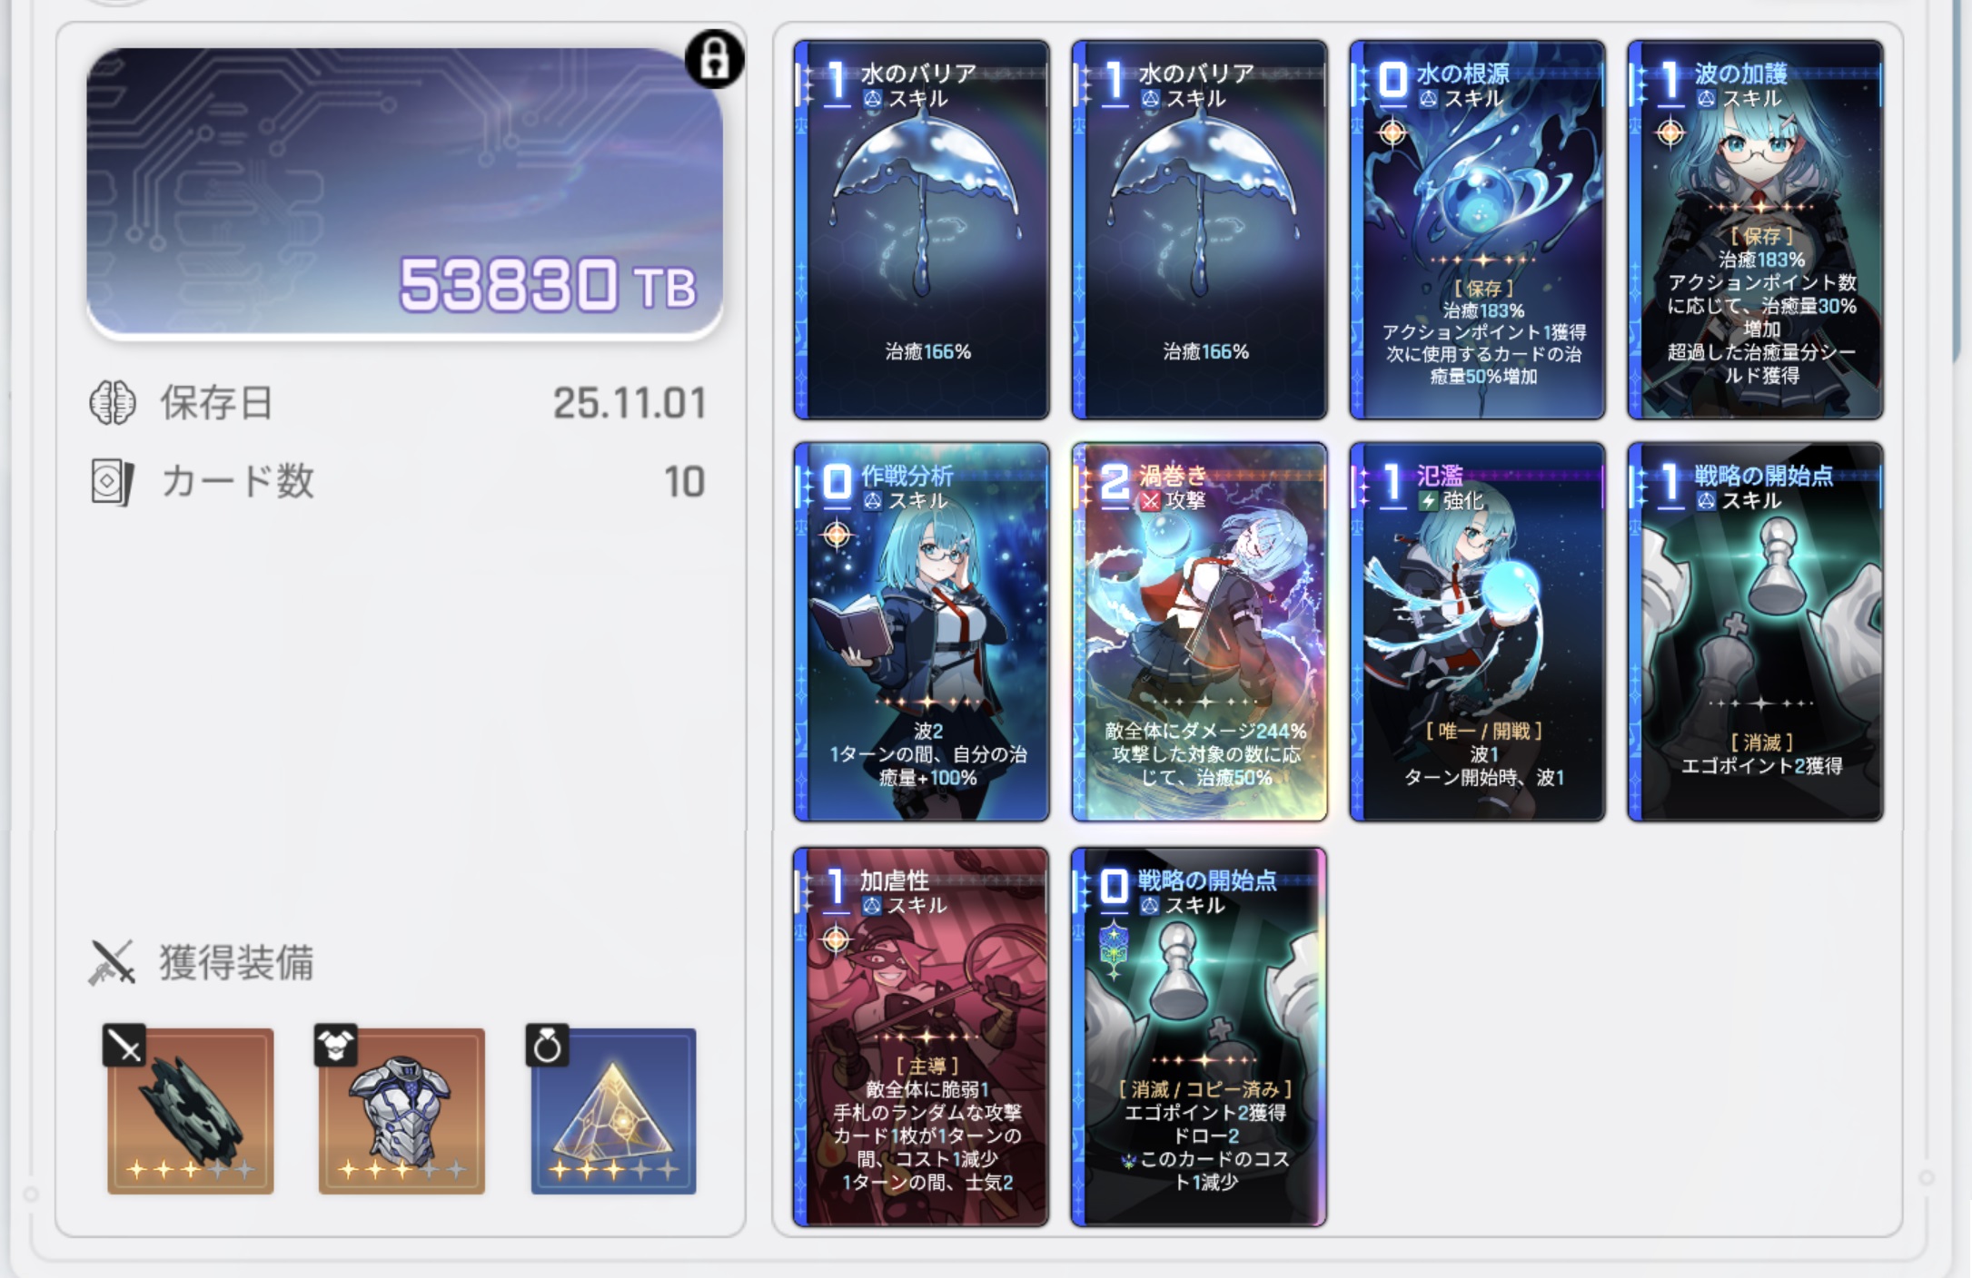Open the pyramid ring accessory slot
This screenshot has width=1972, height=1278.
pos(613,1110)
